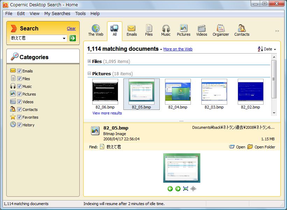Click the results scrollbar up arrow
The image size is (287, 210).
274,57
